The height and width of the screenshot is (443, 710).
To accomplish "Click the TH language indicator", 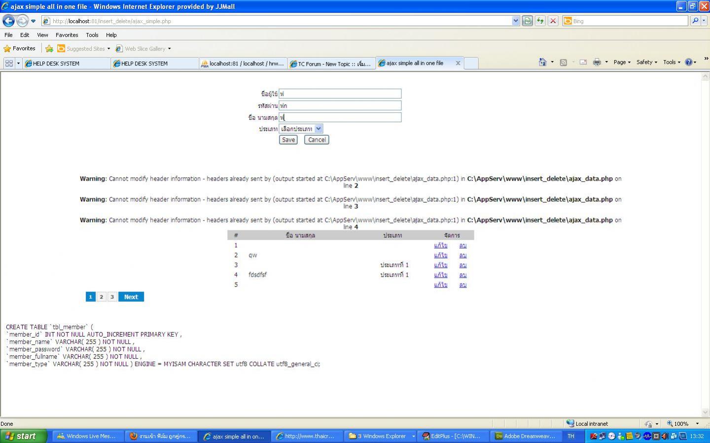I will pos(571,436).
